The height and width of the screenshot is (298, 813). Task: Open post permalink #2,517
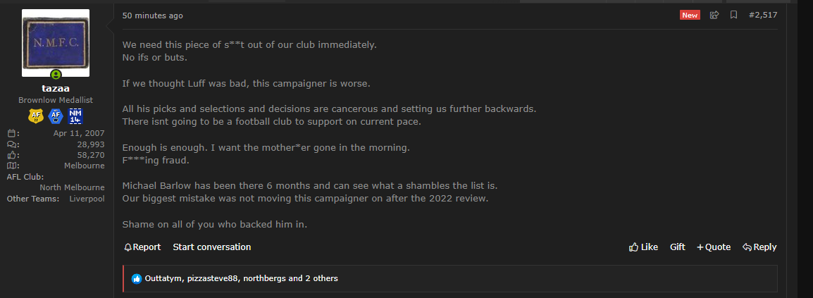763,15
